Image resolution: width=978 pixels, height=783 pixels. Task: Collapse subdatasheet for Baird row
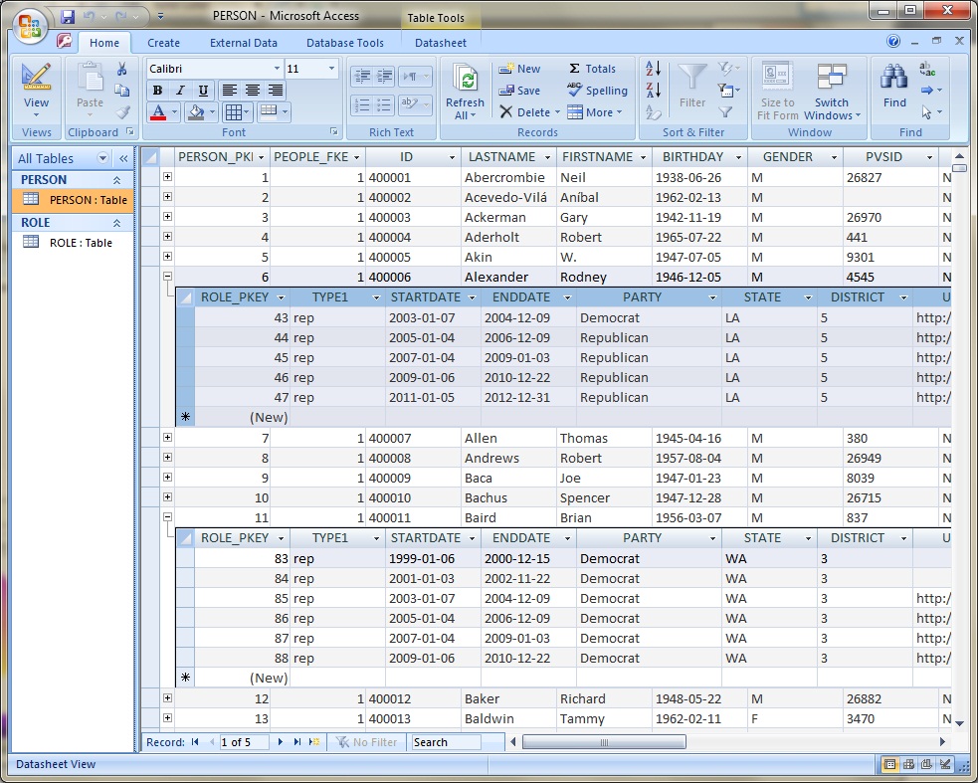[x=168, y=516]
